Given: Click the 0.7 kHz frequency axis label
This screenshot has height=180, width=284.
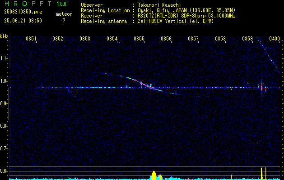Looking at the screenshot, I should pyautogui.click(x=4, y=148).
